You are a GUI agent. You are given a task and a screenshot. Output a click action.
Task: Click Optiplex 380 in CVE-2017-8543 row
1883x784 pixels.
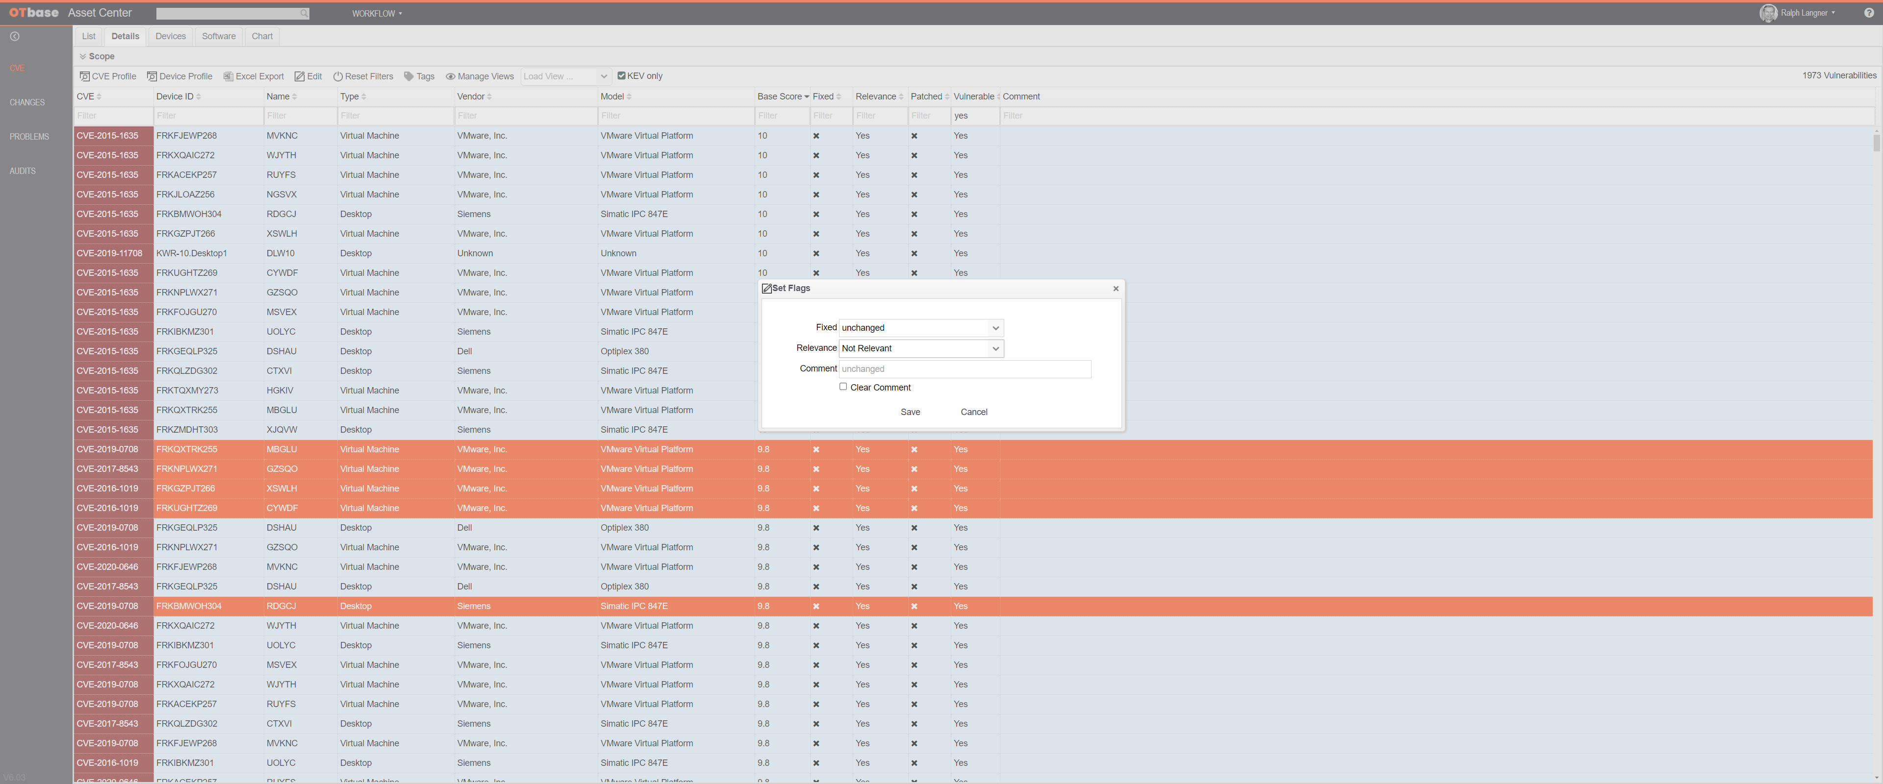[x=624, y=587]
